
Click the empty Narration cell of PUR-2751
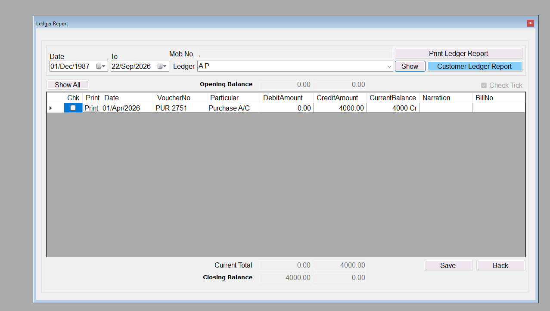pos(446,108)
